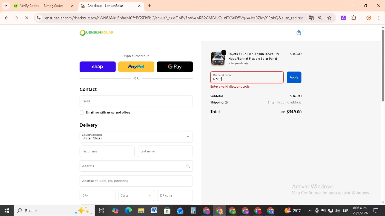The height and width of the screenshot is (216, 385).
Task: Open the tab search dropdown arrow
Action: click(6, 6)
